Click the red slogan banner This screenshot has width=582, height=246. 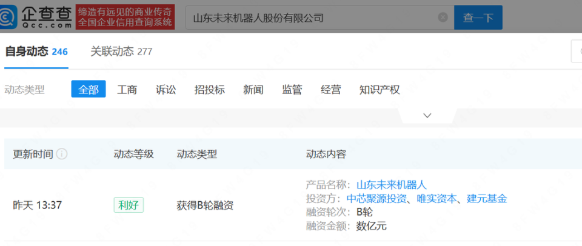(125, 17)
